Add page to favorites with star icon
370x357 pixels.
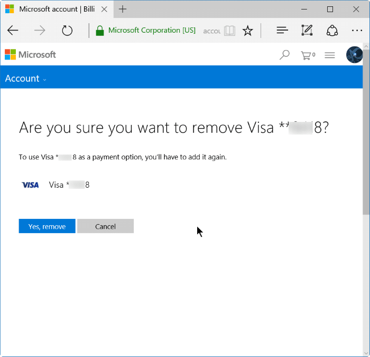[248, 31]
